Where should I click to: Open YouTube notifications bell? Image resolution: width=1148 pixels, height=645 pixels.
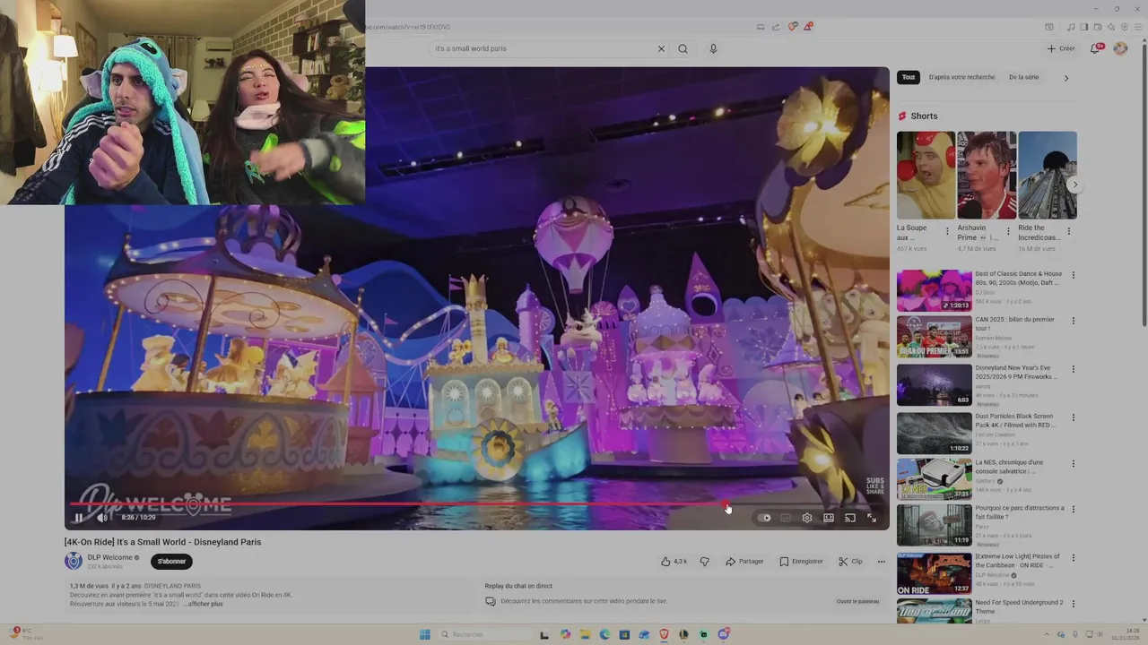(1095, 48)
